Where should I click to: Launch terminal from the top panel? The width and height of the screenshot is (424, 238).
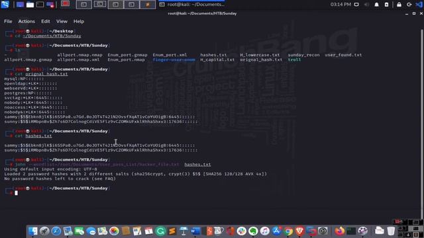(40, 5)
